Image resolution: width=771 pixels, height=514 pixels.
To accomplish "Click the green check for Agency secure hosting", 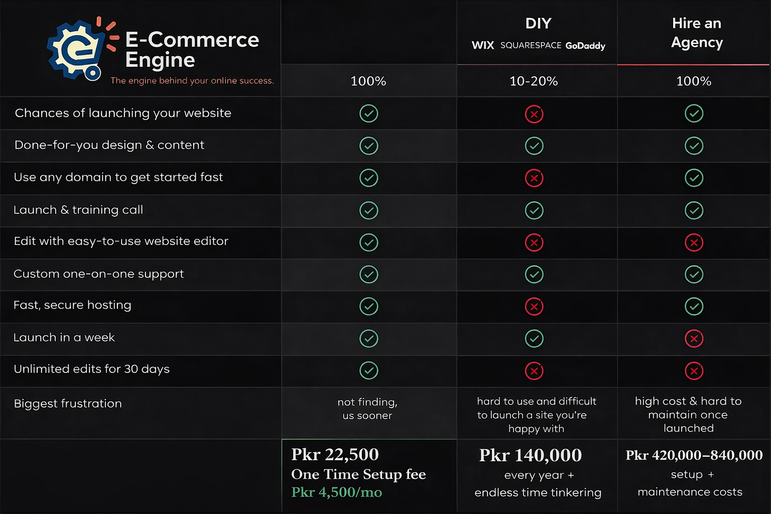I will coord(694,306).
